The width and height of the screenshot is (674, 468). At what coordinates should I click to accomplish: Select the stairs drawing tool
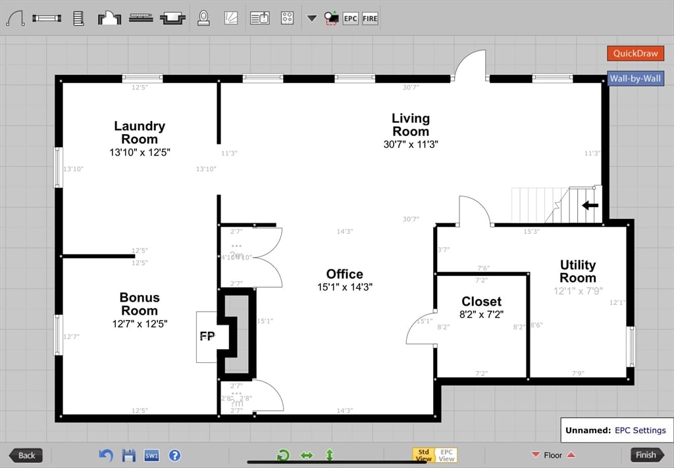(x=79, y=18)
